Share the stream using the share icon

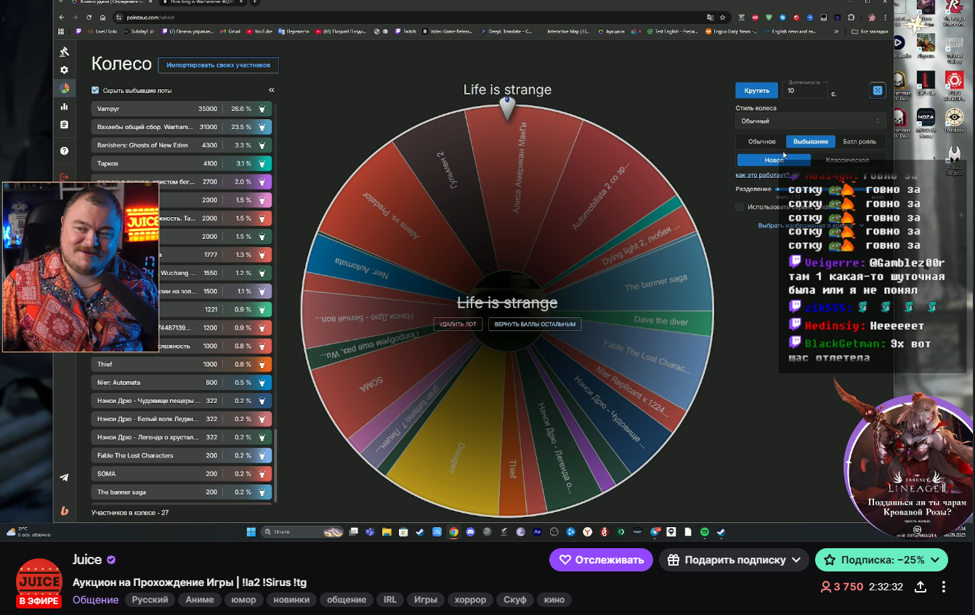click(921, 587)
